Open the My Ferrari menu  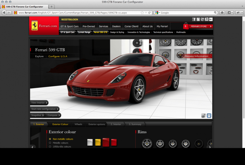pos(162,26)
